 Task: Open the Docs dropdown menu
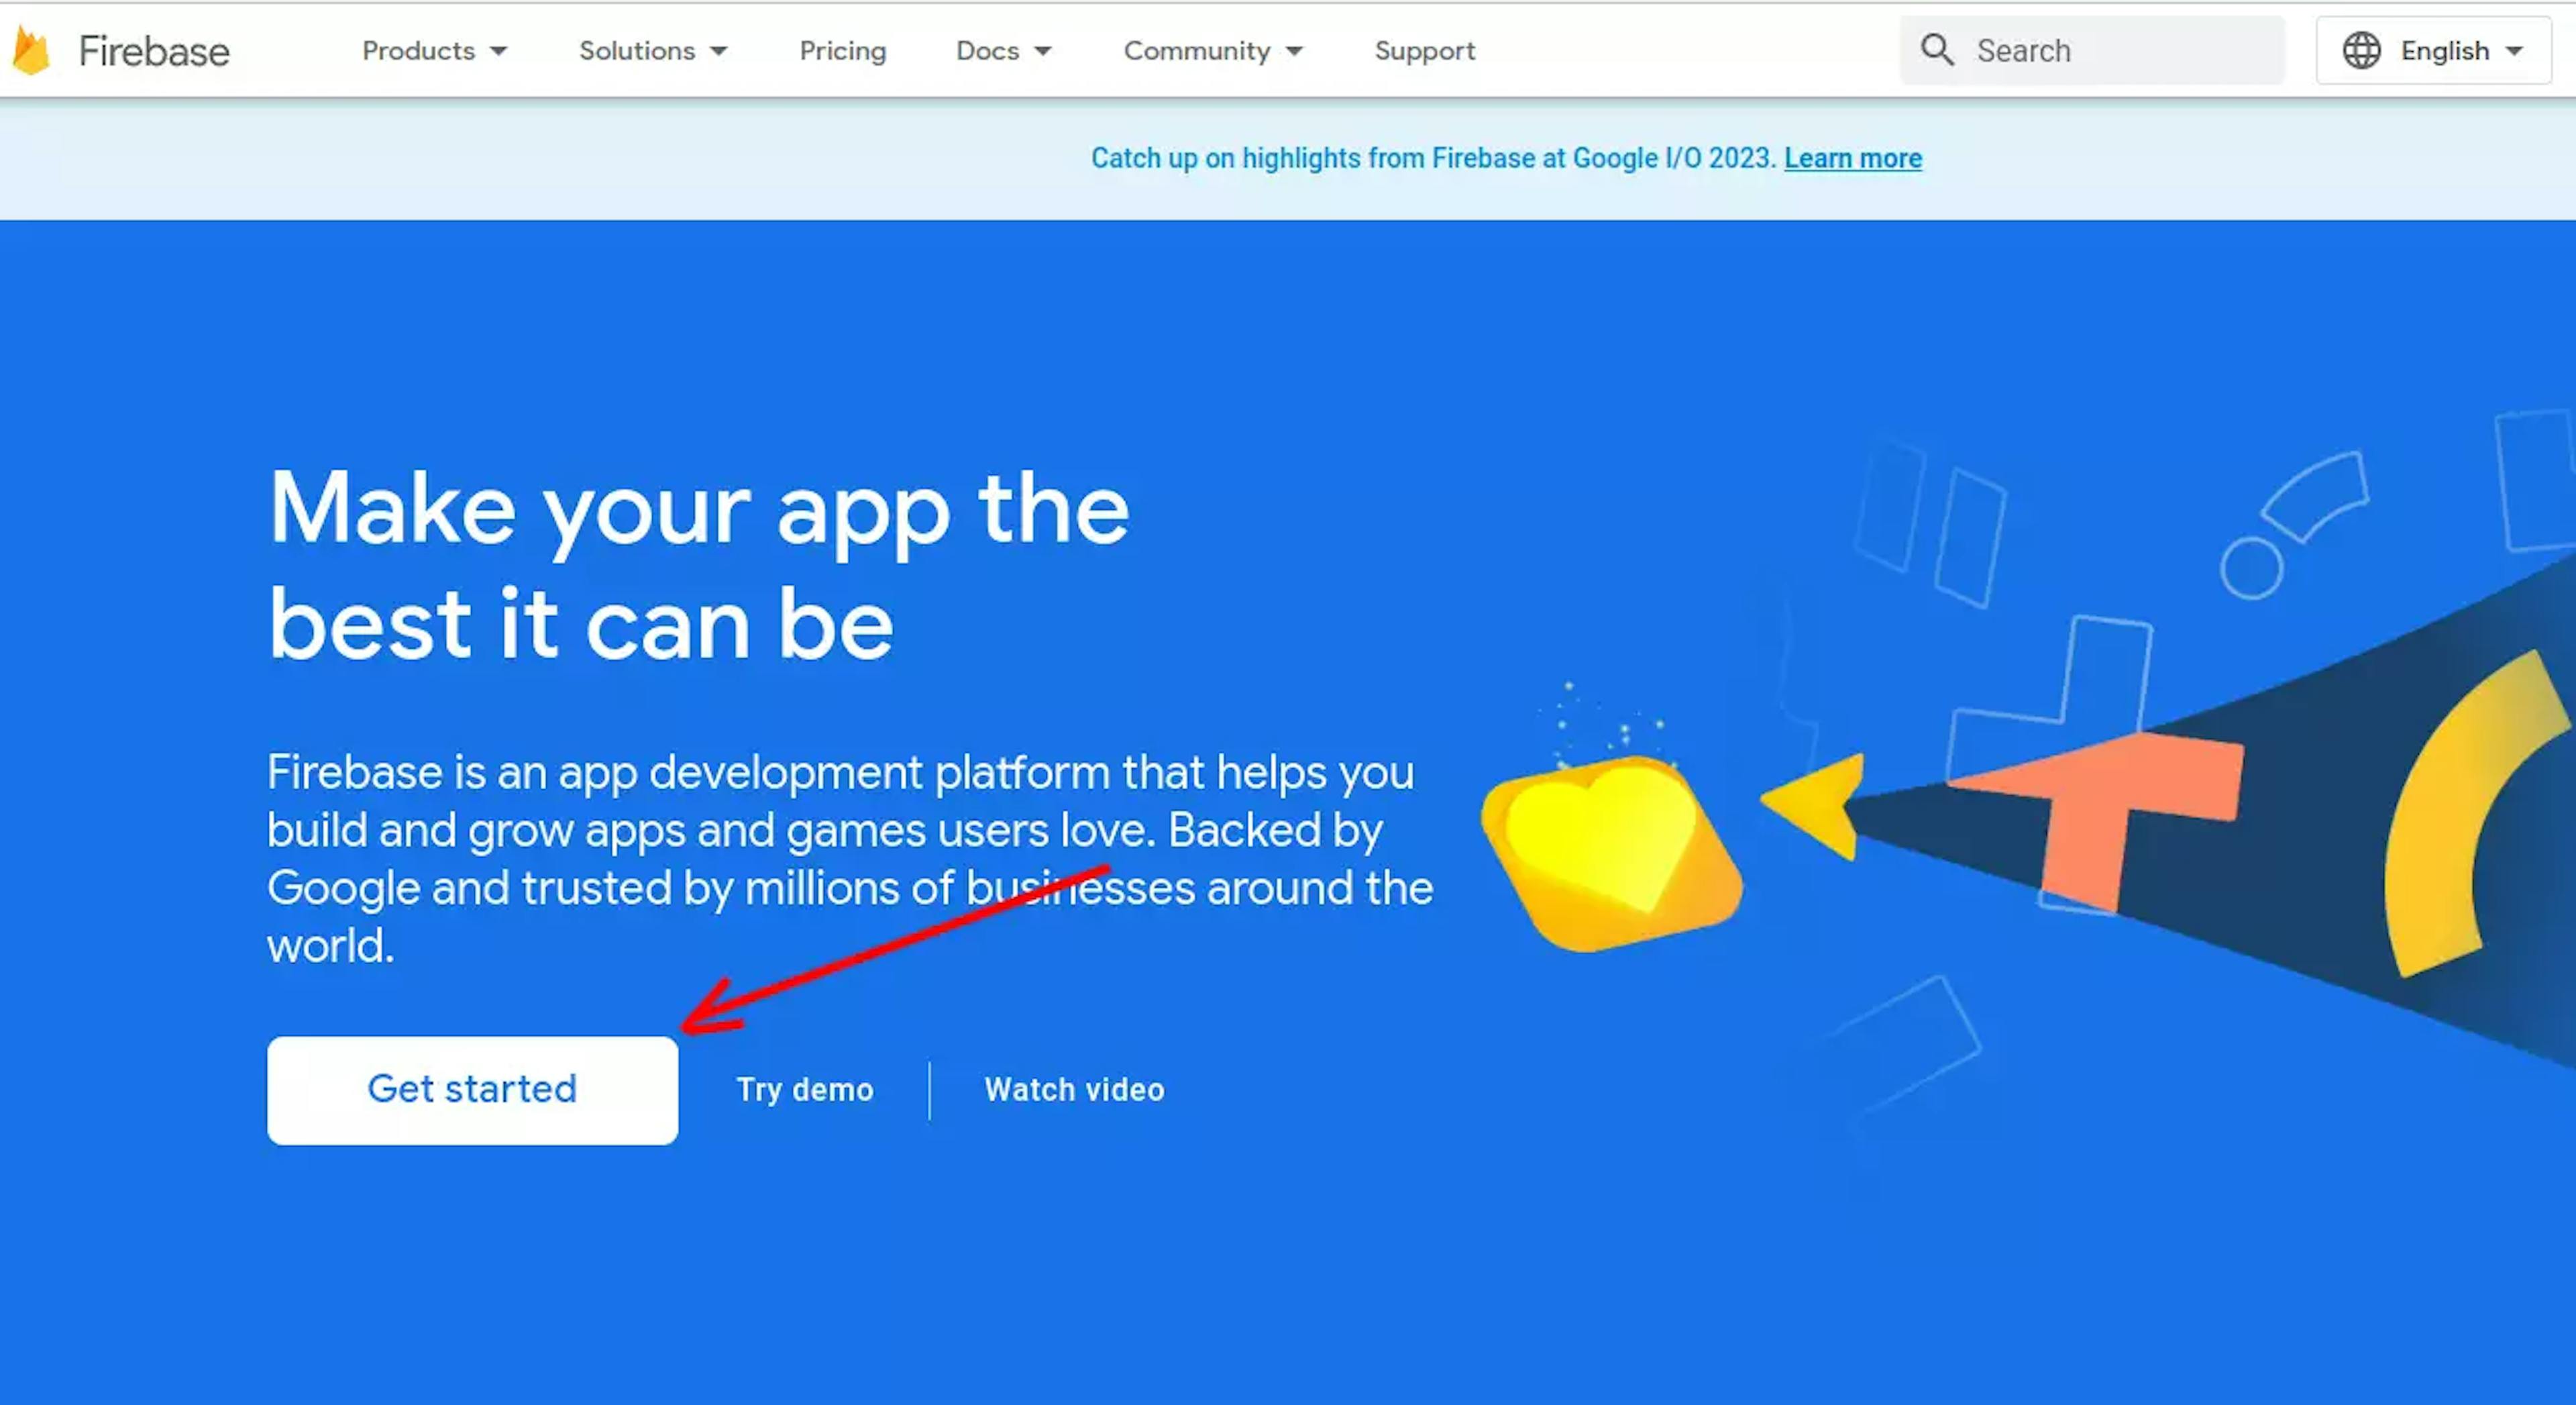(1004, 51)
